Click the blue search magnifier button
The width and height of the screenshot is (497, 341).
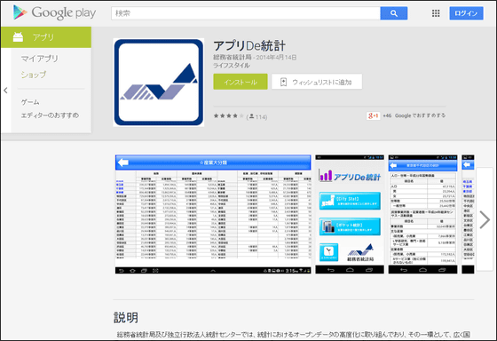(x=394, y=13)
